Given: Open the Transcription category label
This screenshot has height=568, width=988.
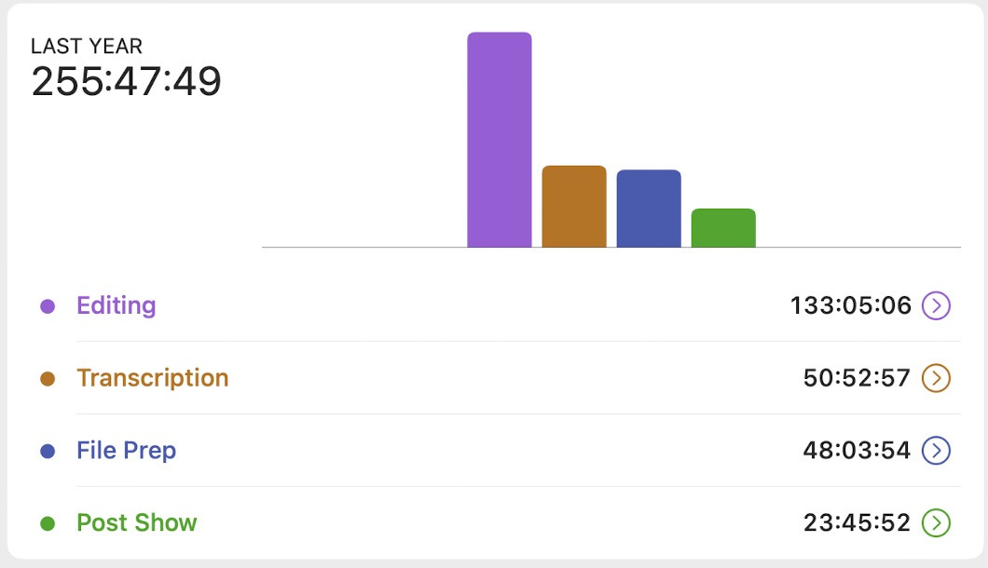Looking at the screenshot, I should tap(153, 378).
